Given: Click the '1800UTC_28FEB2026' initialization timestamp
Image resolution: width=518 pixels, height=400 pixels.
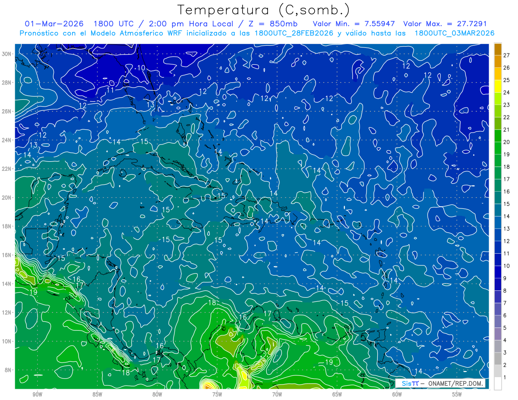Looking at the screenshot, I should [x=294, y=33].
